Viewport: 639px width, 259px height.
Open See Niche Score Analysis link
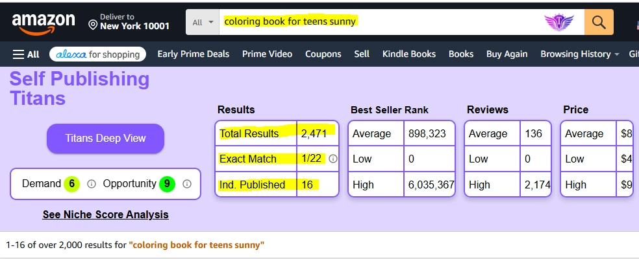tap(106, 215)
